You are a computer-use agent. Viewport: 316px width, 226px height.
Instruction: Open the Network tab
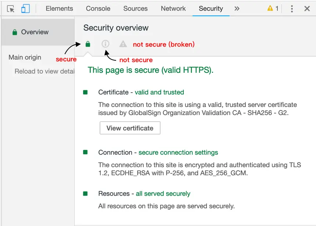point(173,8)
